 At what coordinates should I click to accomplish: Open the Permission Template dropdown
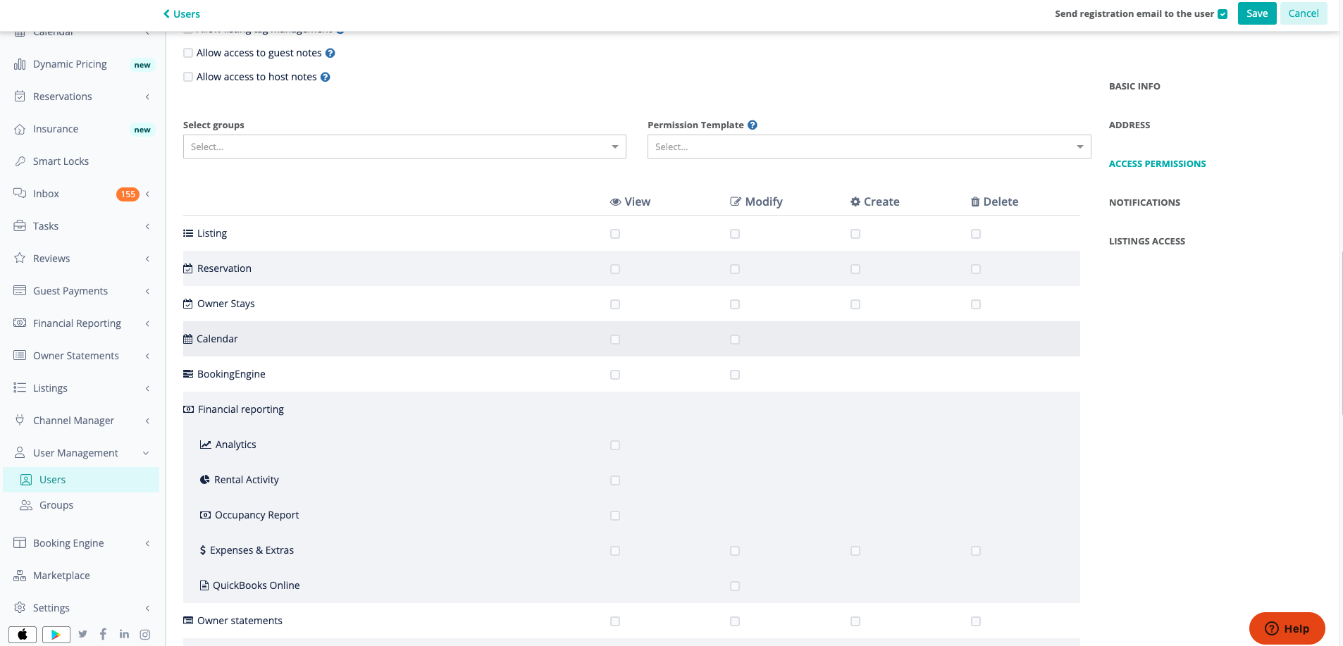(x=868, y=147)
